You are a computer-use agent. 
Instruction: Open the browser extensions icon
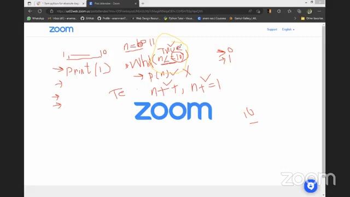point(279,11)
